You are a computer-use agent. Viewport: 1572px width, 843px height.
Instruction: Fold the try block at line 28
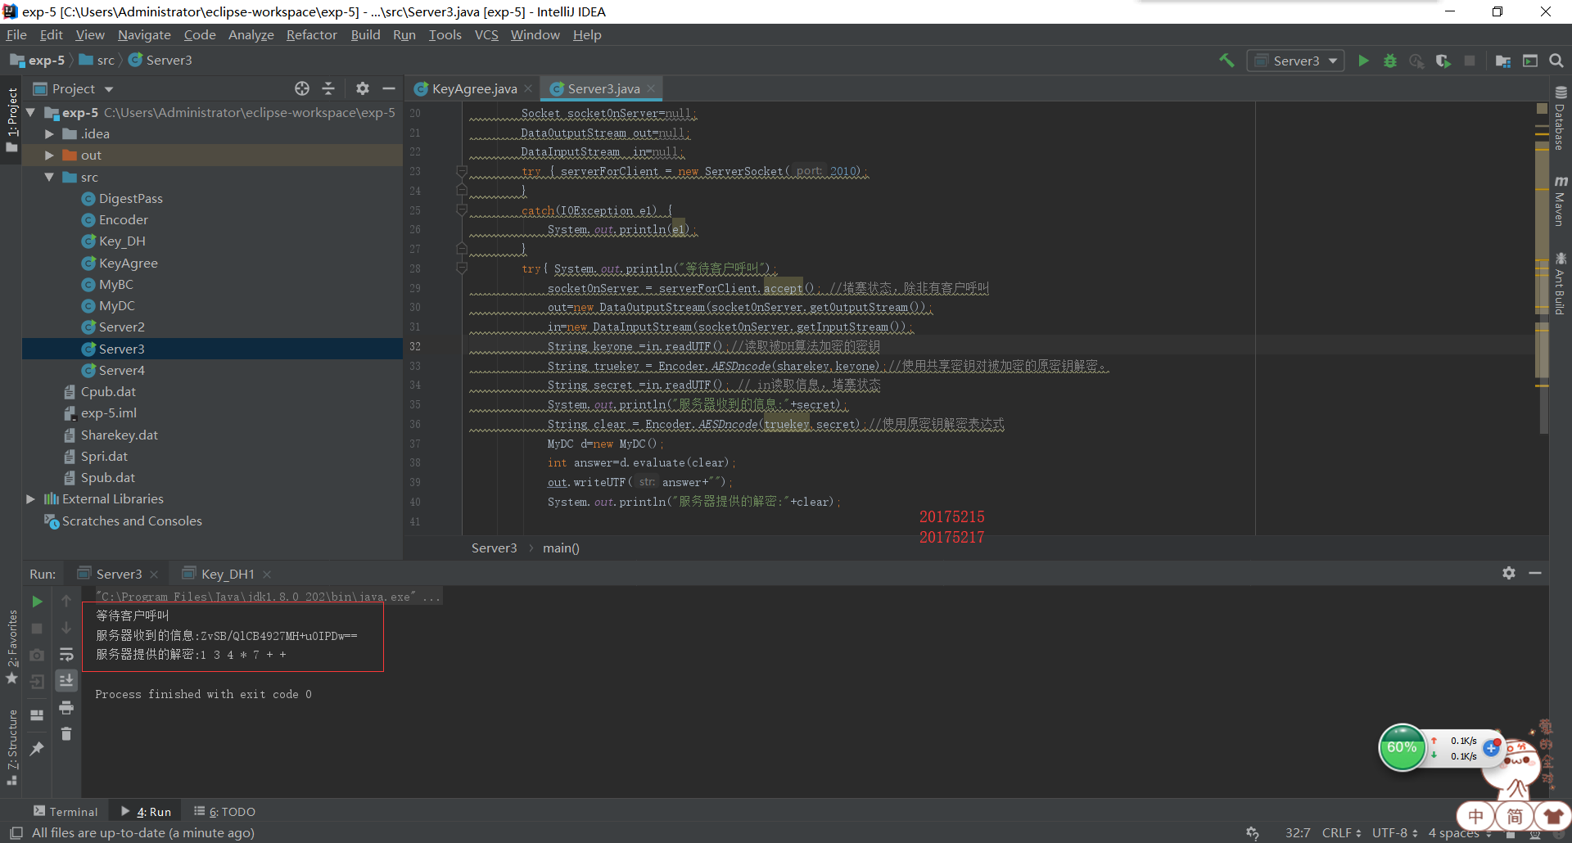click(x=462, y=268)
